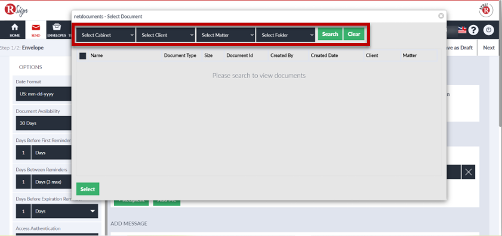Click the page vertical scrollbar
This screenshot has width=502, height=236.
tap(500, 64)
